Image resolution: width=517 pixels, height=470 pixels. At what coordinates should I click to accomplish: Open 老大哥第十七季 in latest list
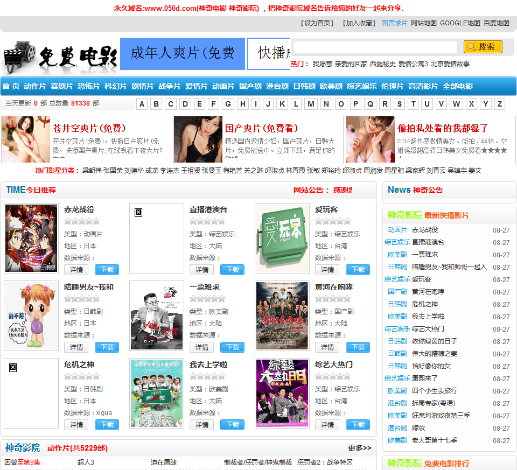(x=435, y=440)
